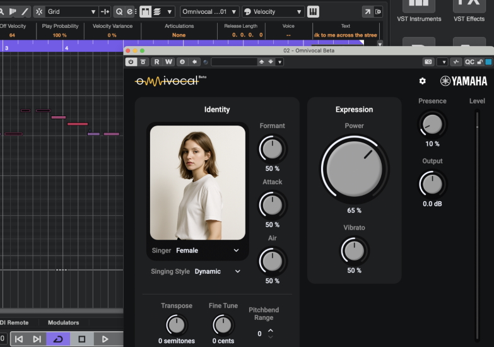
Task: Click the Quantize Q icon
Action: (x=119, y=11)
